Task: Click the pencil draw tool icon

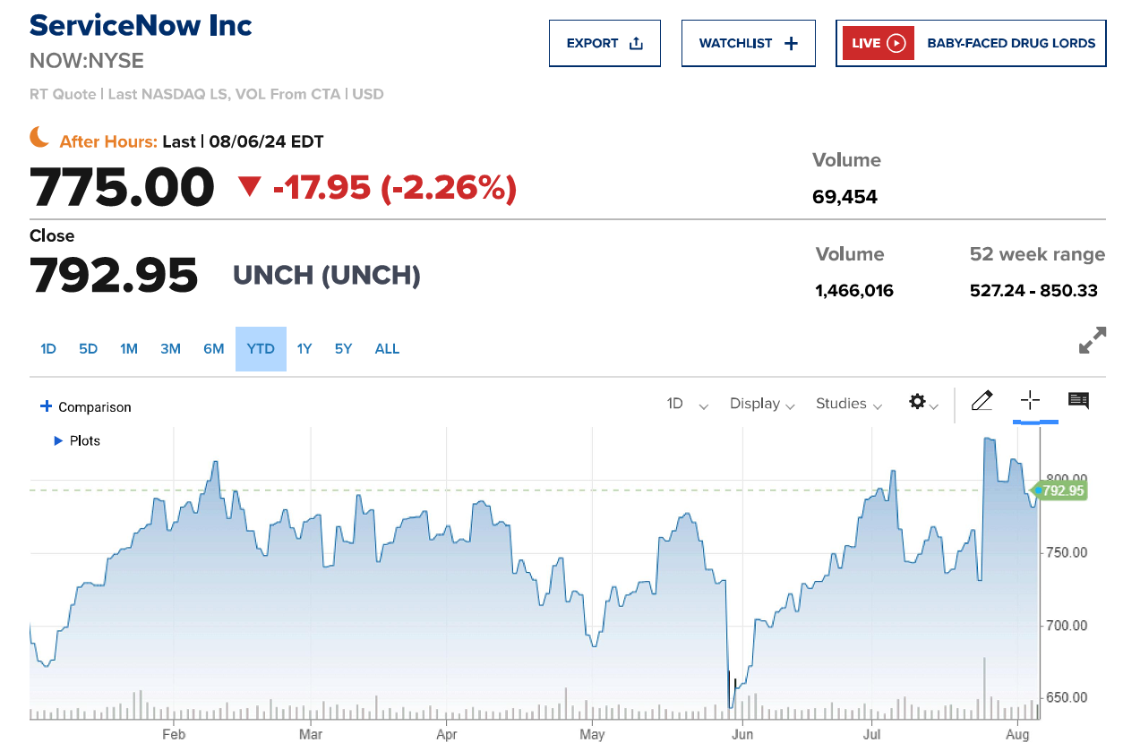Action: [x=982, y=401]
